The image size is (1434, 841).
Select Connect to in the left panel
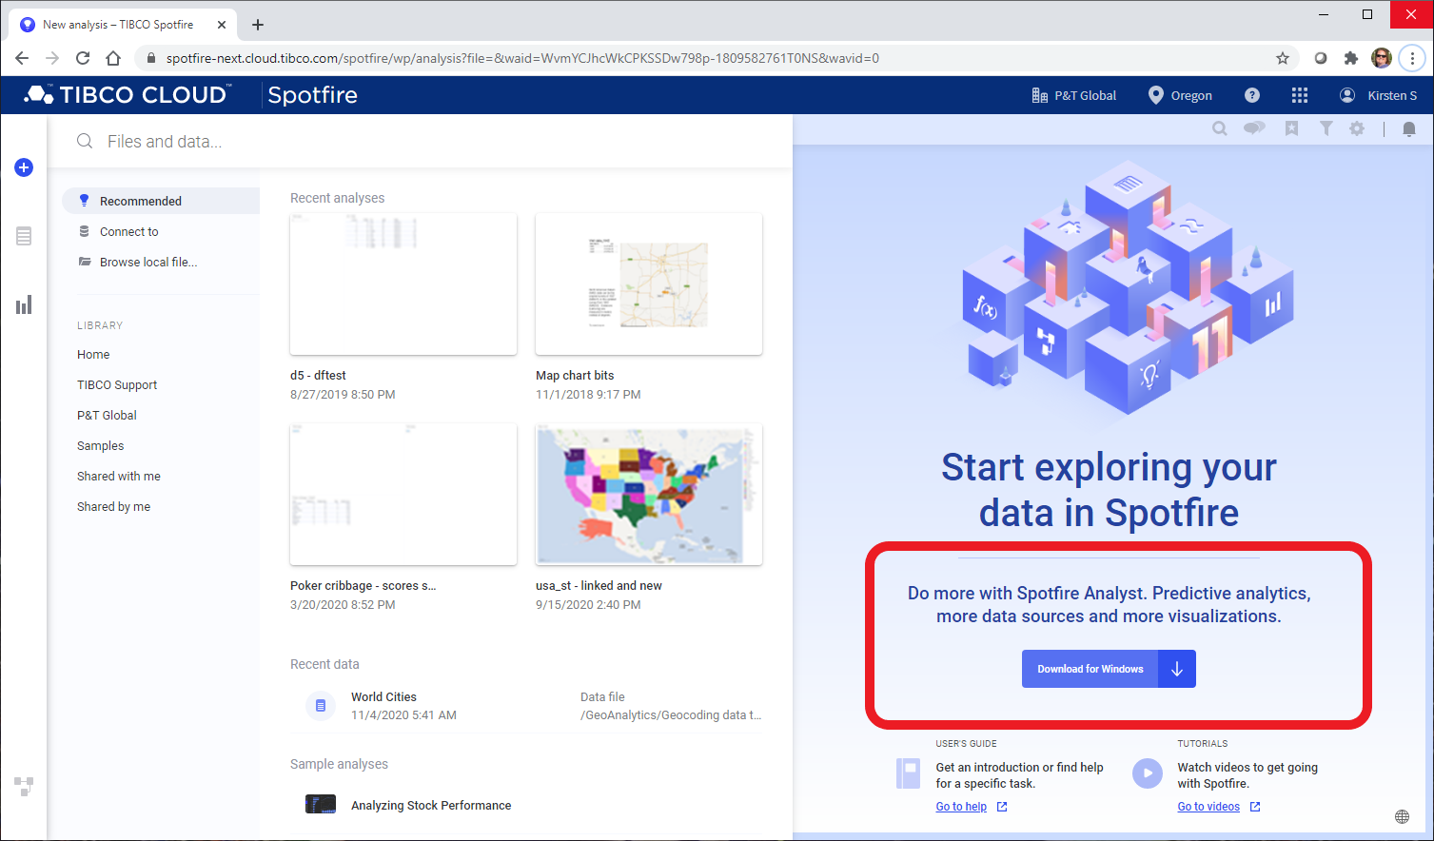tap(129, 231)
